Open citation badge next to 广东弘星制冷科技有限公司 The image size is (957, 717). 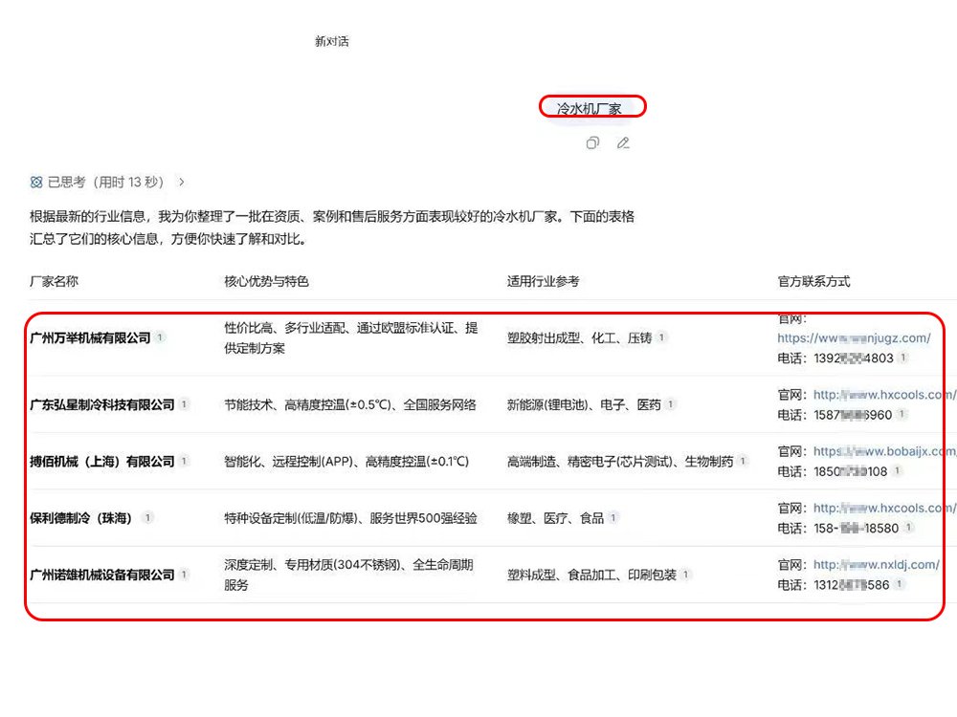[x=184, y=404]
